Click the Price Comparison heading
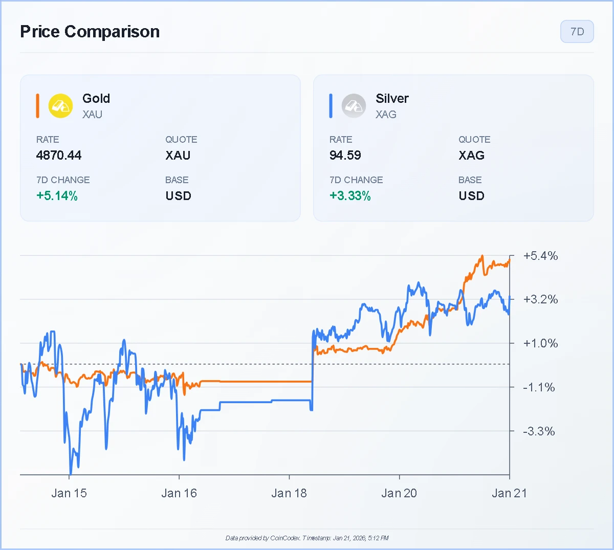 pyautogui.click(x=90, y=32)
